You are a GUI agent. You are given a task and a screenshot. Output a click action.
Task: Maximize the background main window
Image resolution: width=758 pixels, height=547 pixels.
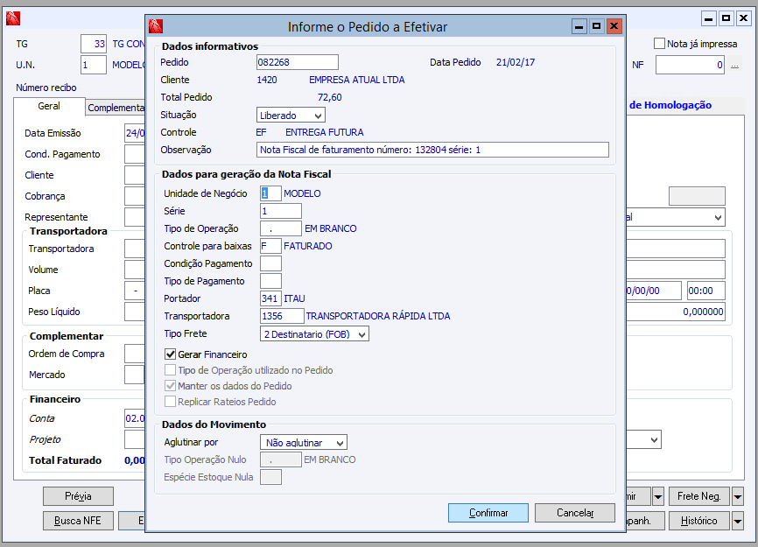(726, 18)
